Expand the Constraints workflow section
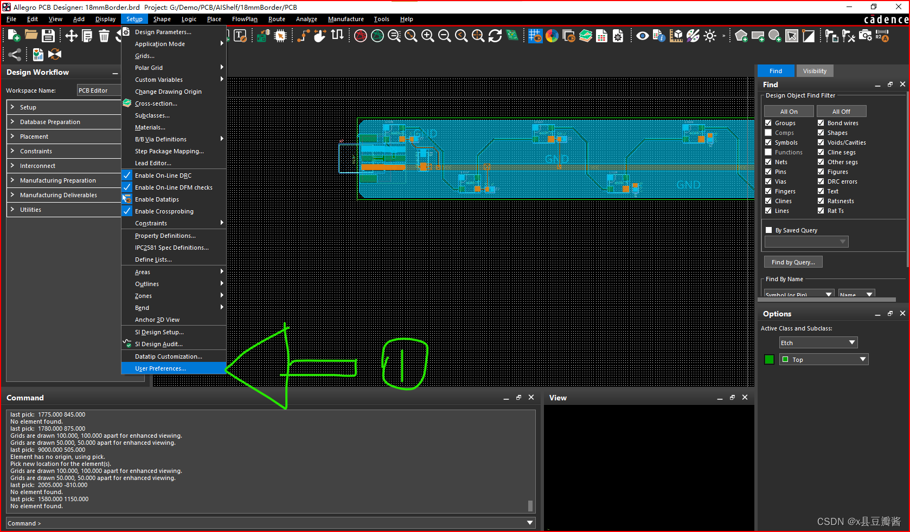This screenshot has height=532, width=910. click(x=12, y=151)
